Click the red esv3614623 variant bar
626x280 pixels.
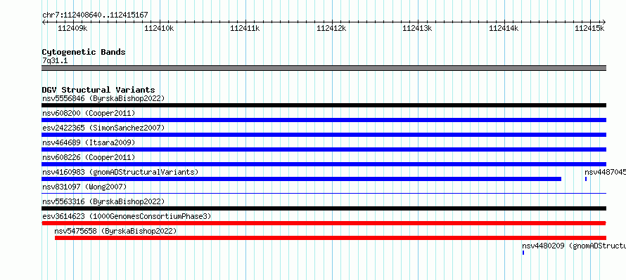[324, 223]
